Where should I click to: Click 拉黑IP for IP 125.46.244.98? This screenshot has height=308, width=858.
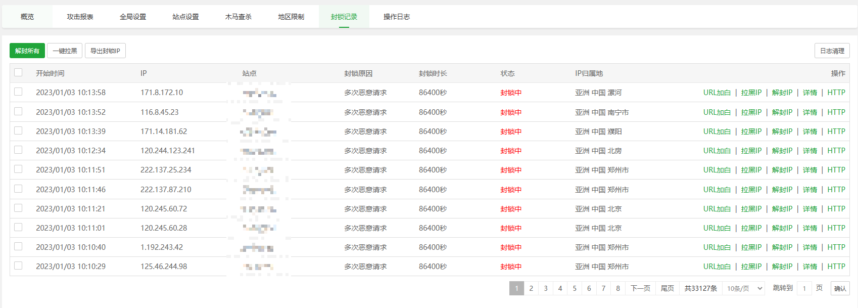(x=751, y=267)
